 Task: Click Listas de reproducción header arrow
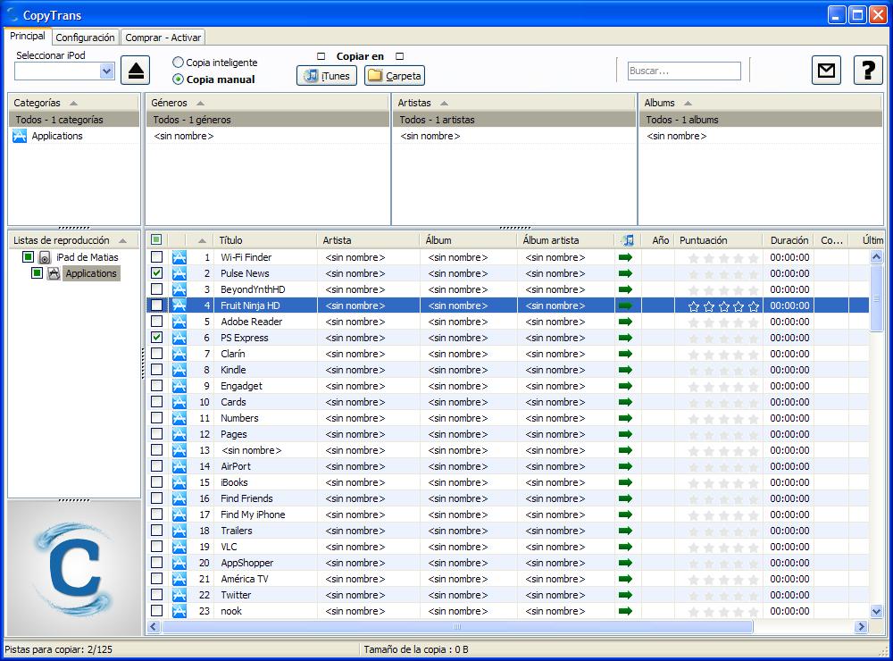pyautogui.click(x=122, y=240)
